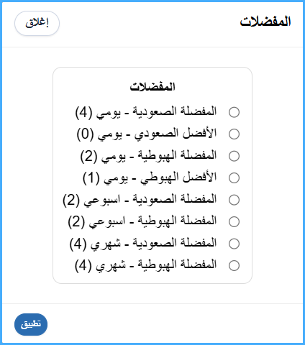Viewport: 305px width, 345px height.
Task: Enable radio circle for المفضلة الصعودية - اسبوعي
Action: coord(234,200)
